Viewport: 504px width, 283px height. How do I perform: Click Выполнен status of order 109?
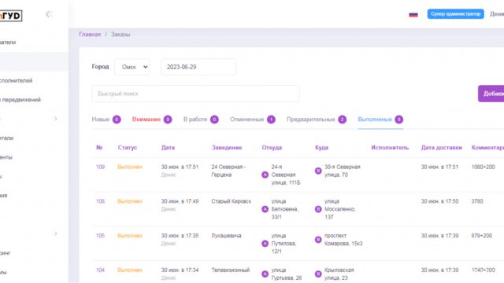[130, 167]
